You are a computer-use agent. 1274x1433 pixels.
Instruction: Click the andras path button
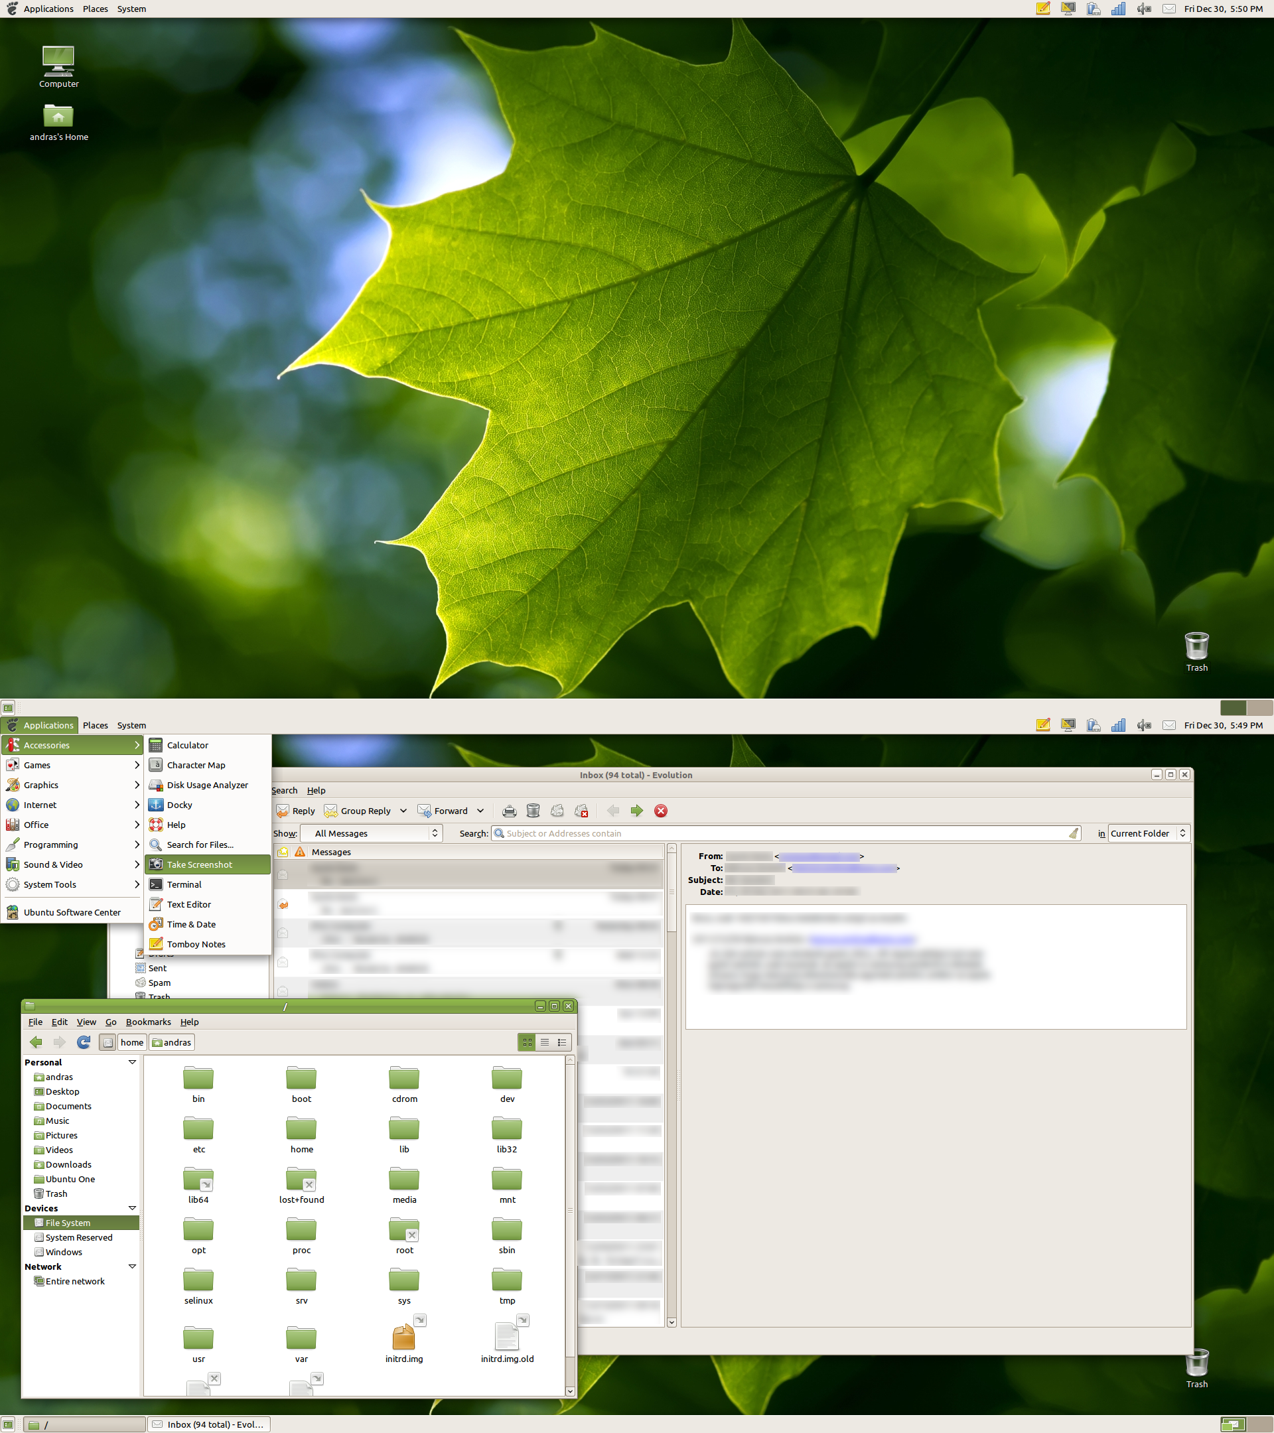[x=172, y=1042]
